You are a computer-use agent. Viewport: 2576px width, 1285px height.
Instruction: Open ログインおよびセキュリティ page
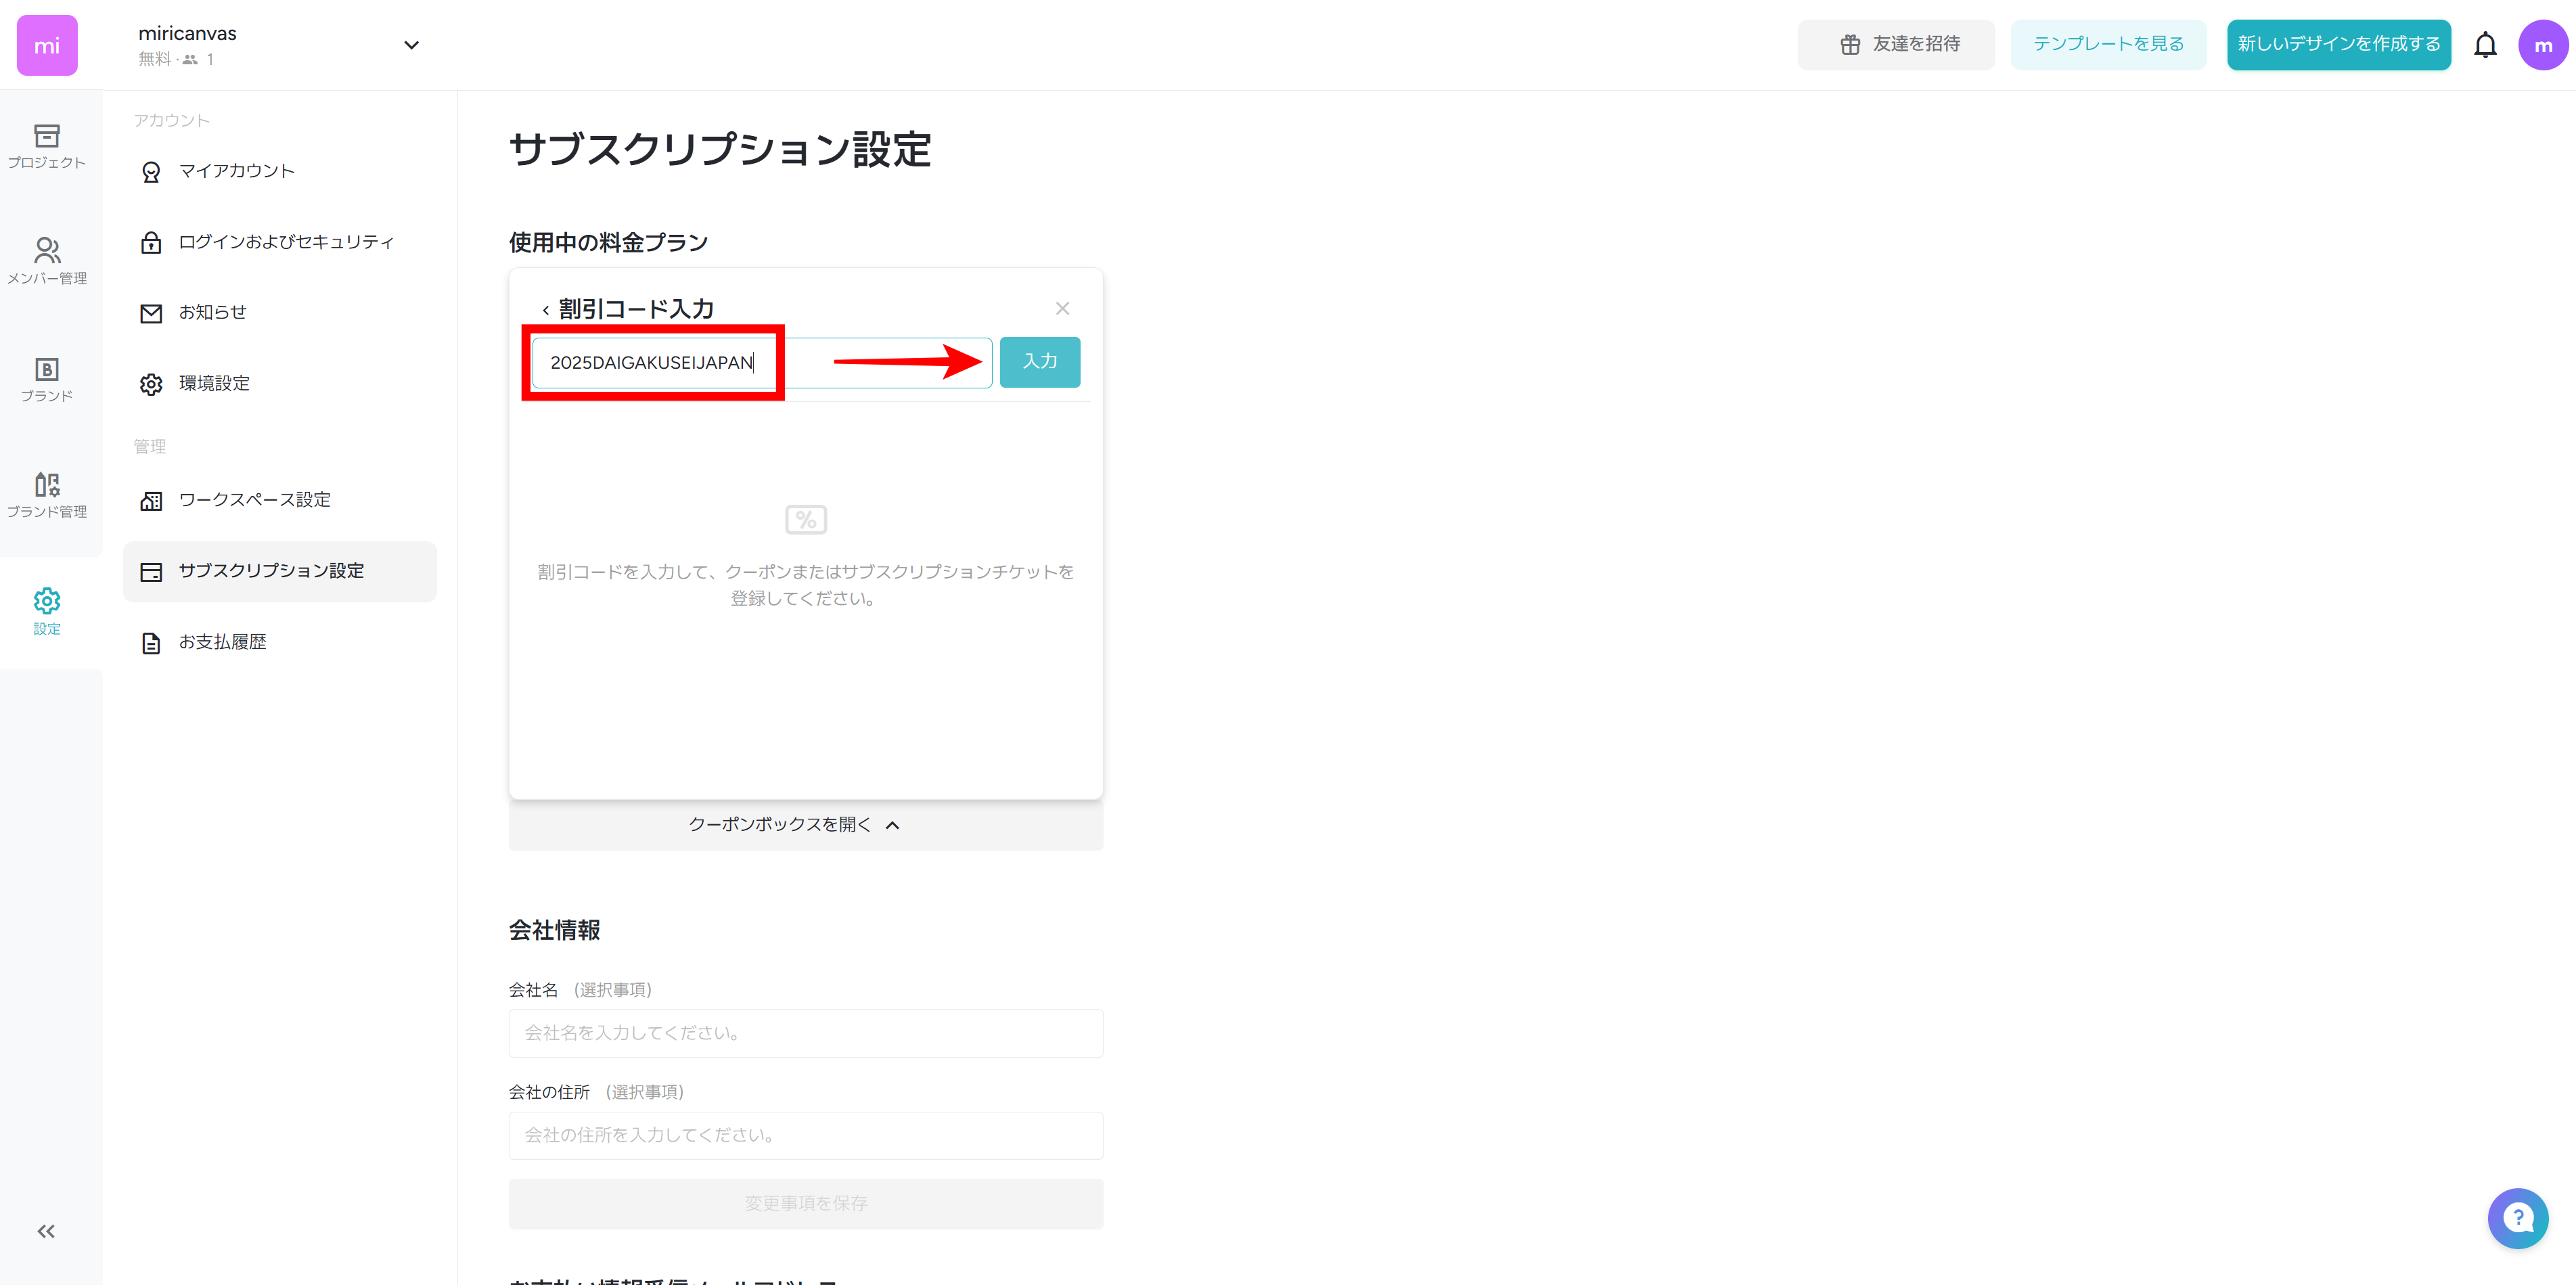[280, 242]
